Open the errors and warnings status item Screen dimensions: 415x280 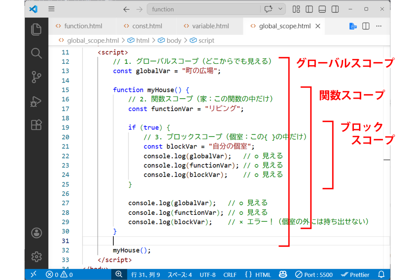point(59,275)
